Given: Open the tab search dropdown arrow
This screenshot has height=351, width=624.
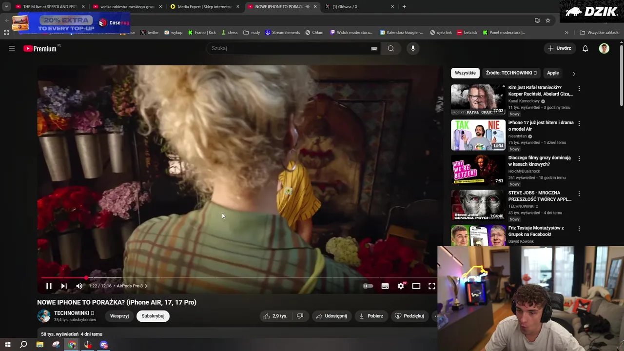Looking at the screenshot, I should (6, 7).
